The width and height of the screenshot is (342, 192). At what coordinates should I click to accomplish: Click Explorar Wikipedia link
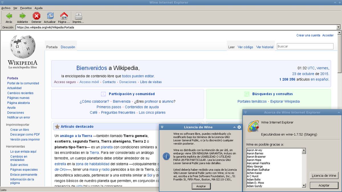point(285,102)
